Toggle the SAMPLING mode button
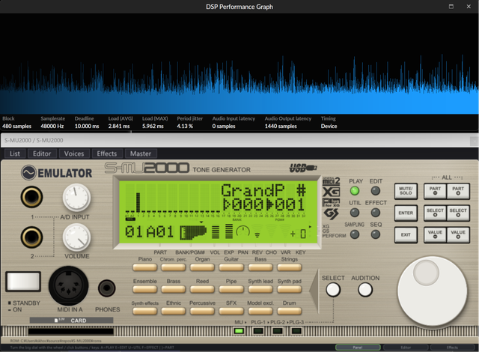 [354, 234]
